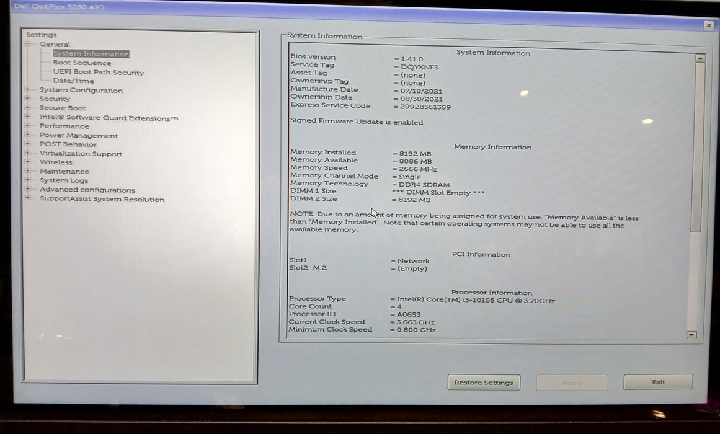Select the Maintenance category label
This screenshot has height=434, width=720.
pyautogui.click(x=64, y=171)
